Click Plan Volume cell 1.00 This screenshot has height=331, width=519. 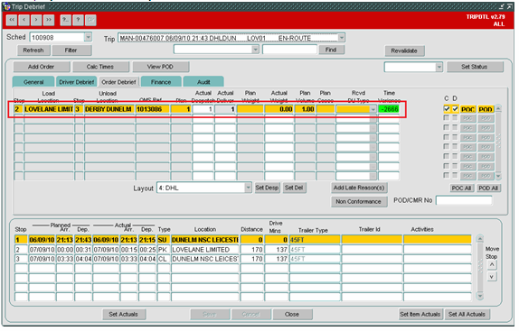[305, 109]
